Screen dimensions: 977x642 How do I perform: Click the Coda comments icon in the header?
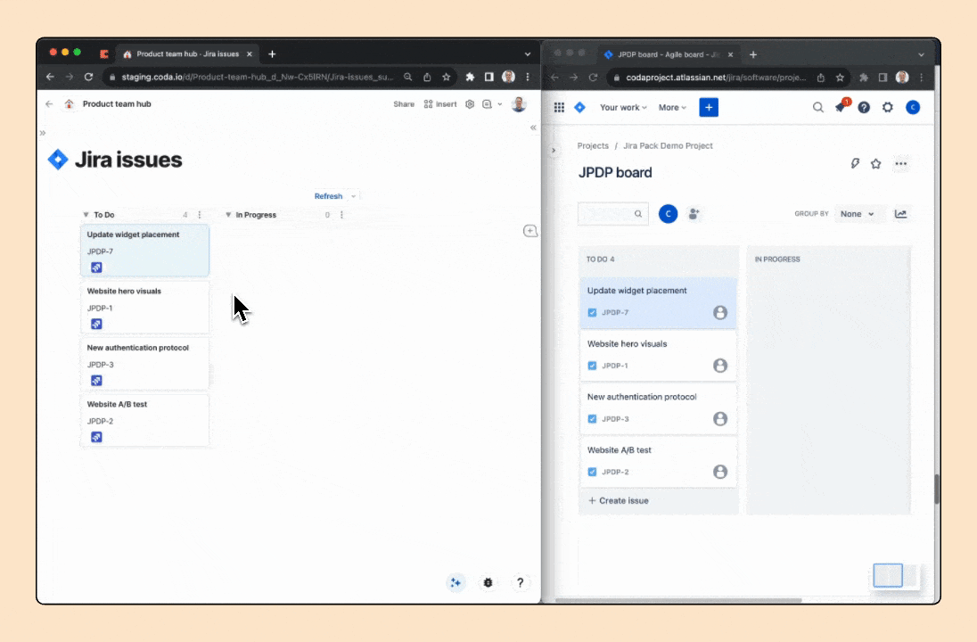488,104
